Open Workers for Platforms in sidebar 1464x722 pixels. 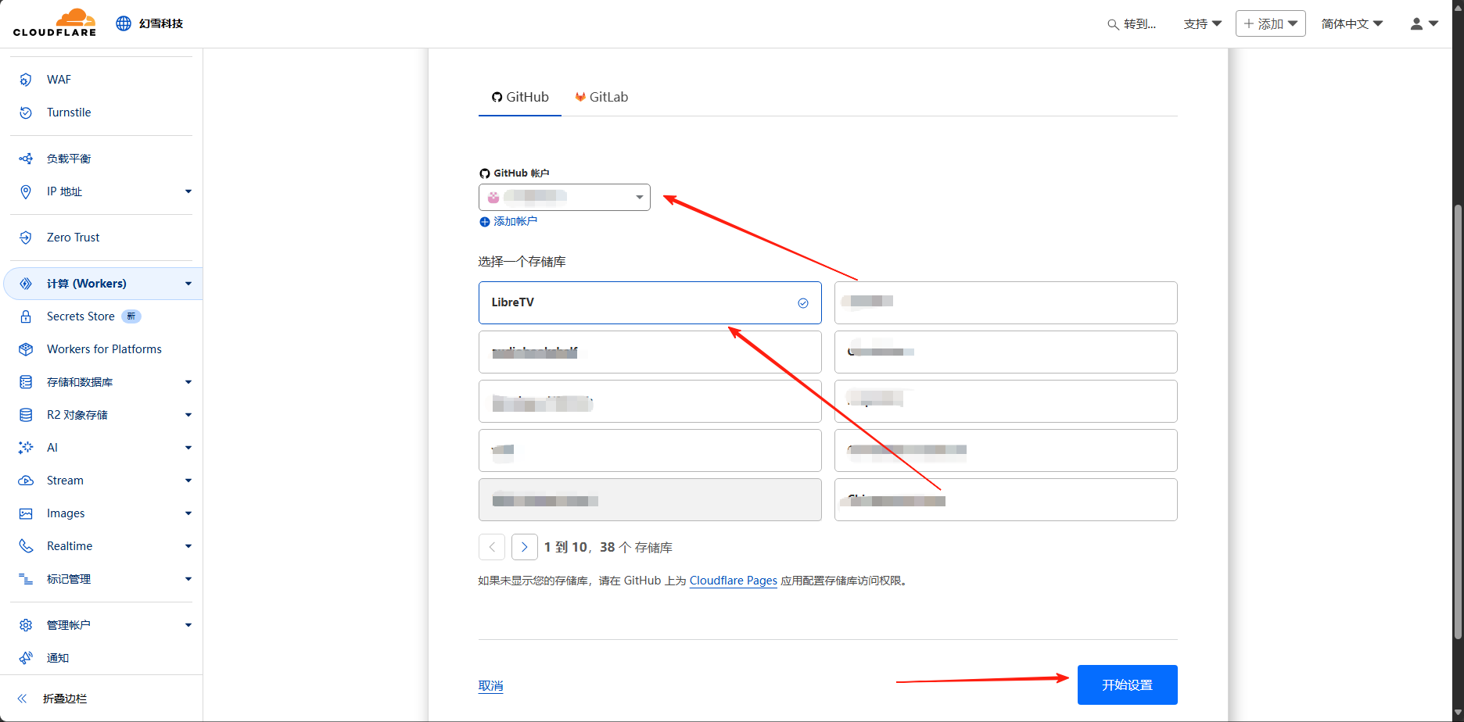(x=104, y=349)
